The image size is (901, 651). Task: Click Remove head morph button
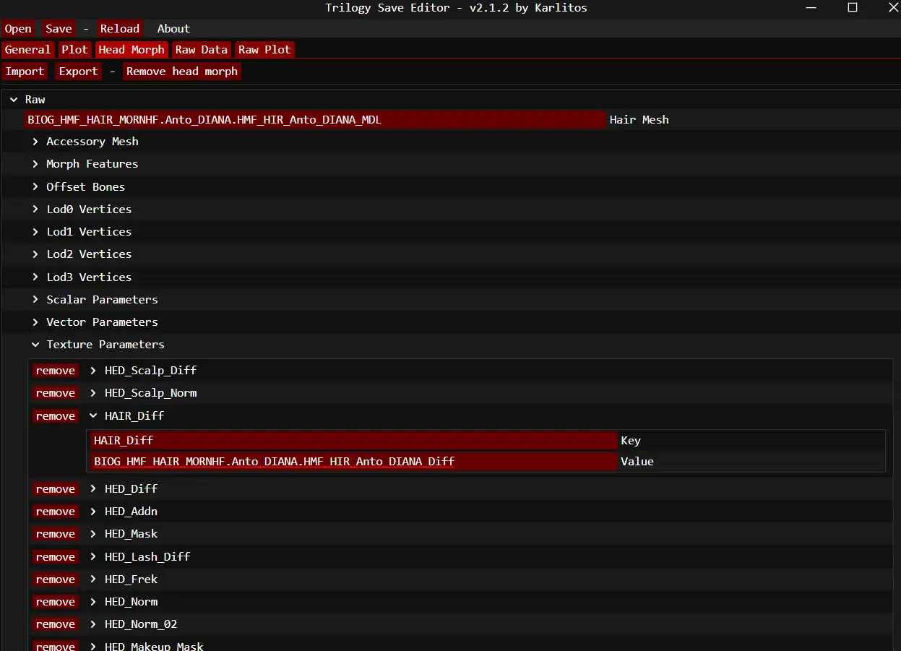181,72
